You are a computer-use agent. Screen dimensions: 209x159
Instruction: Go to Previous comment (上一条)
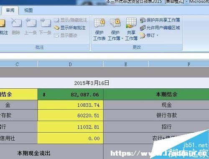[x=31, y=26]
